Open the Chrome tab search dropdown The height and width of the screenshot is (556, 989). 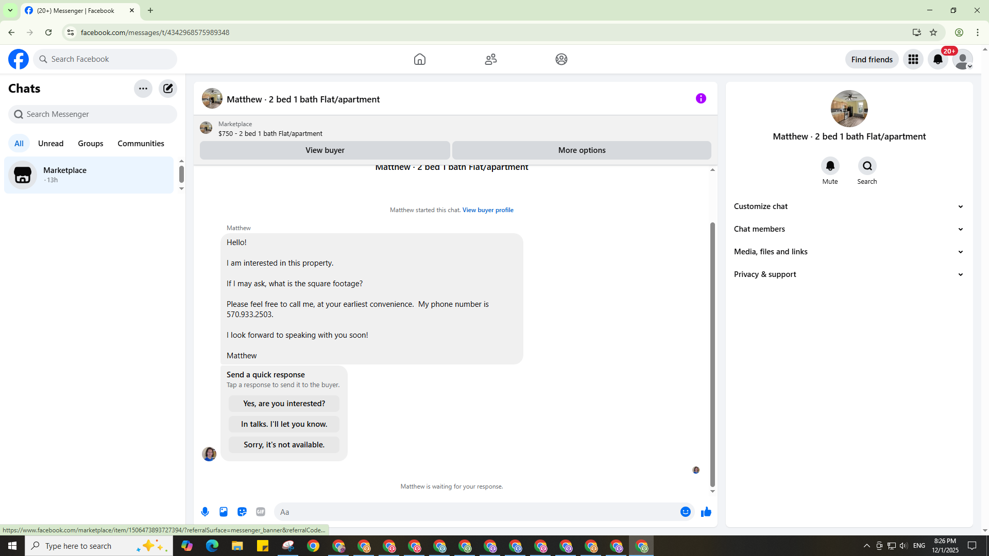coord(10,10)
